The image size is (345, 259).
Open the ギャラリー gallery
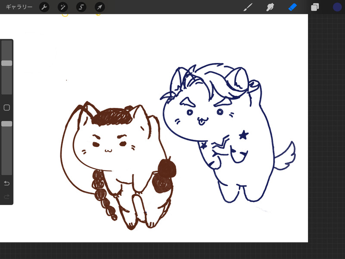pyautogui.click(x=19, y=7)
